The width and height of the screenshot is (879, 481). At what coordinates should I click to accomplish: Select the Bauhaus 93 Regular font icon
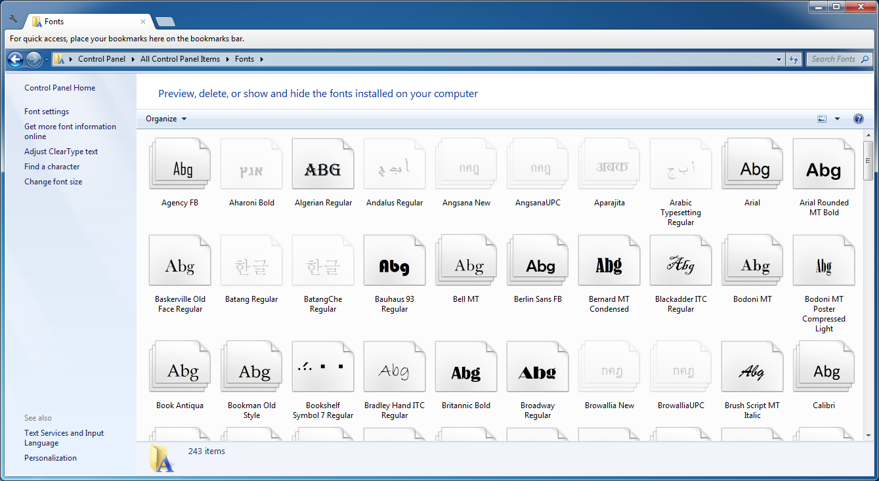click(395, 261)
